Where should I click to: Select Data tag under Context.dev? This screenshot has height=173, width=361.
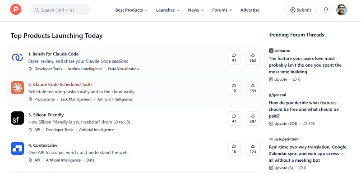[x=90, y=160]
